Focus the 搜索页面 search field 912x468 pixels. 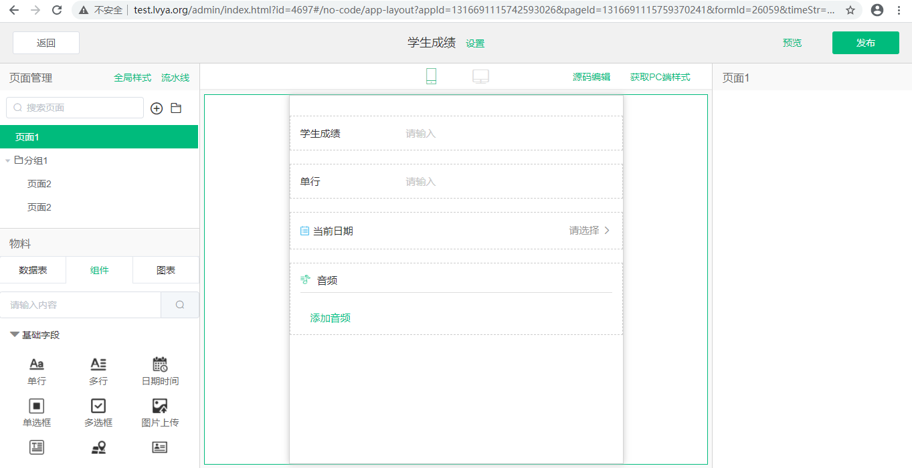tap(75, 108)
